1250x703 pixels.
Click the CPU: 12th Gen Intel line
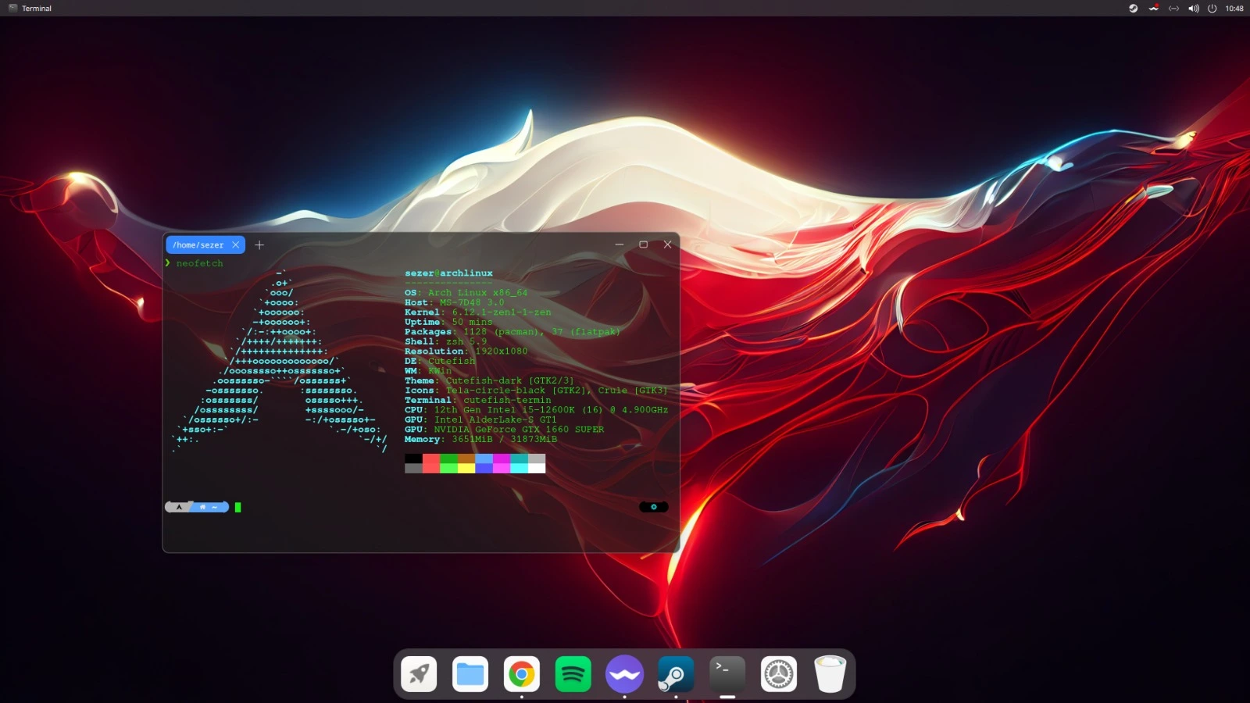(x=537, y=410)
